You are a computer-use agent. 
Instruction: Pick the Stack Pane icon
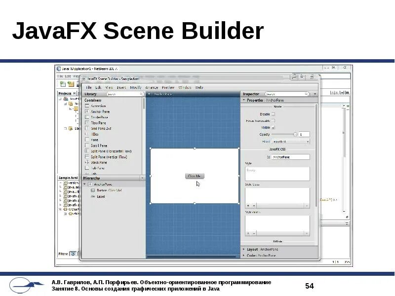[87, 162]
